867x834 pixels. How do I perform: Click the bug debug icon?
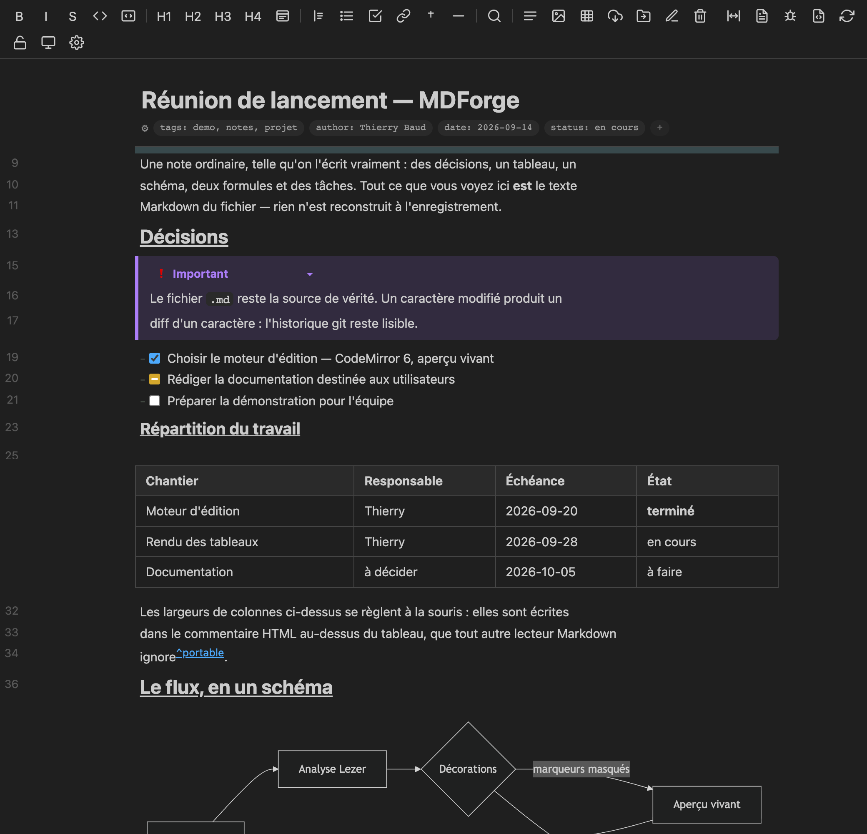click(x=790, y=16)
